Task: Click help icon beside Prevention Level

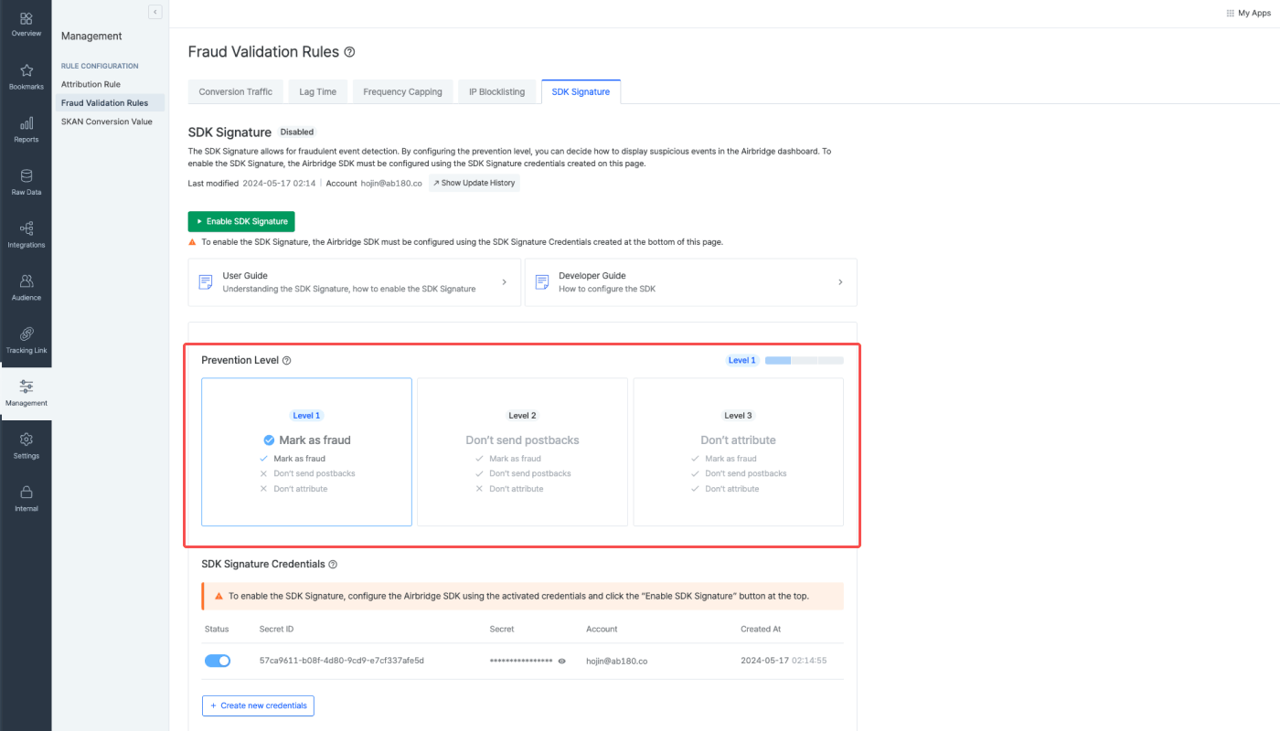Action: (286, 361)
